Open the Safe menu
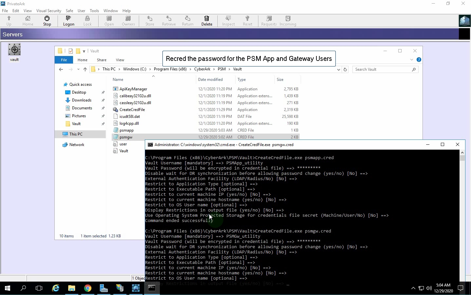Image resolution: width=471 pixels, height=295 pixels. [69, 11]
